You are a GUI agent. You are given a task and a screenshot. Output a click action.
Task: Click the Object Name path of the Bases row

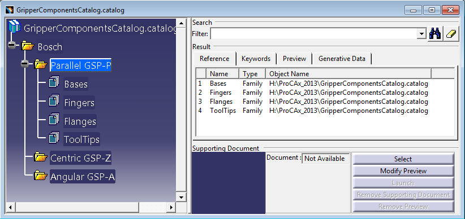[348, 84]
